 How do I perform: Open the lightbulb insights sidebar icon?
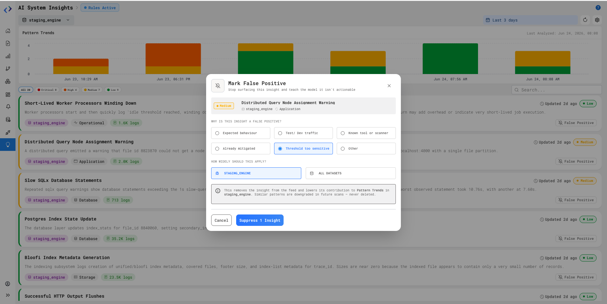click(x=8, y=145)
